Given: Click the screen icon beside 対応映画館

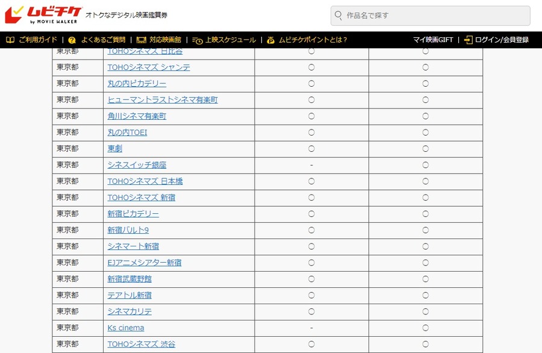Looking at the screenshot, I should click(x=142, y=40).
